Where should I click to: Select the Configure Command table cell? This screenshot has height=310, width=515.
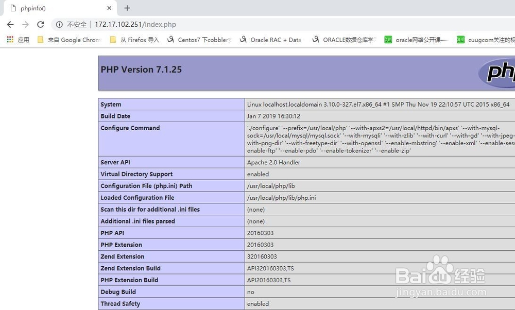pos(130,128)
